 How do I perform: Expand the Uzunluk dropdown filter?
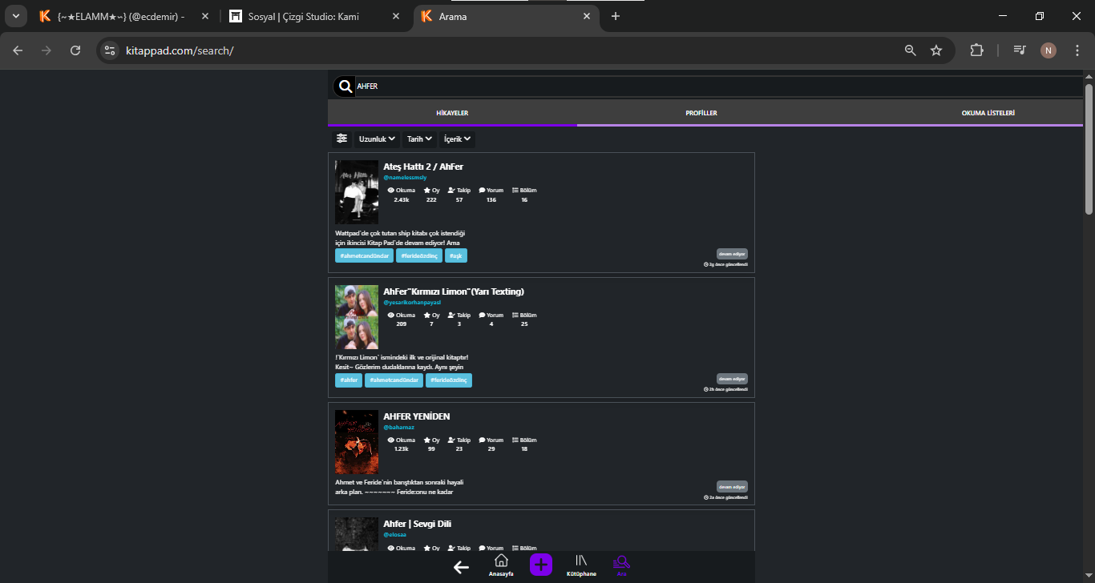coord(377,139)
